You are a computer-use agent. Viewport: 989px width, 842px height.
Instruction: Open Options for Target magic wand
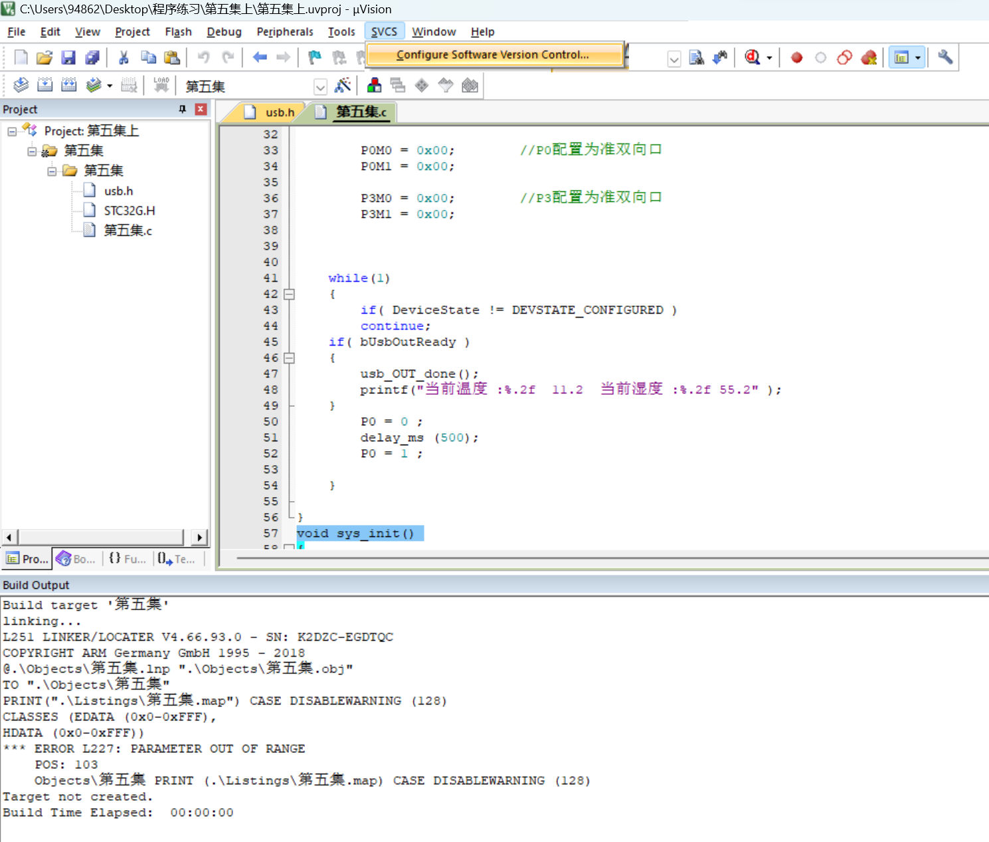pos(343,85)
